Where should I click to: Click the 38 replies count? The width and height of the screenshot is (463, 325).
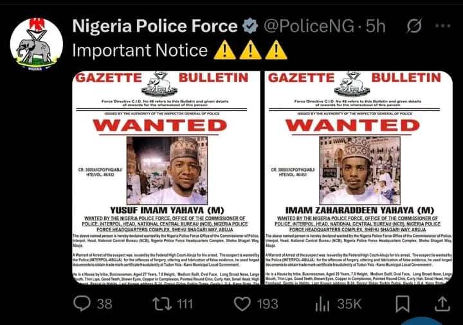coord(105,304)
